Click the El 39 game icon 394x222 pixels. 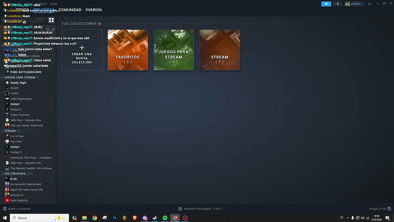pos(7,179)
